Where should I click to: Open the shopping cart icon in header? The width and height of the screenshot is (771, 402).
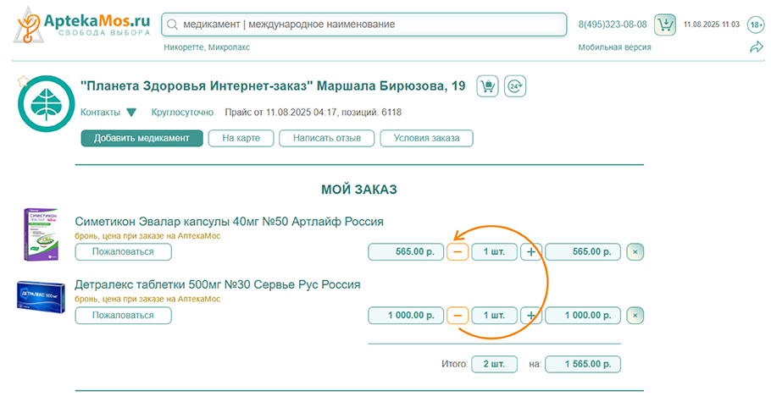[x=666, y=25]
